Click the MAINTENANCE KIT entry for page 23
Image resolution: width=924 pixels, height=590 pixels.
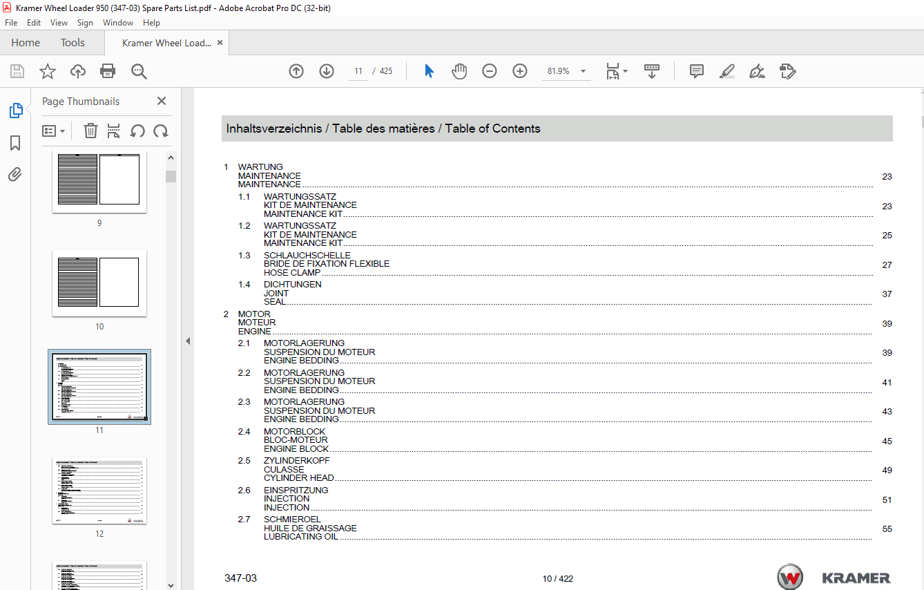point(303,214)
